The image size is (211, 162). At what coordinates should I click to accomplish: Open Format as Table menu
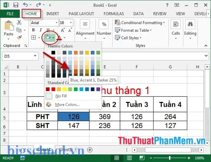point(133,30)
